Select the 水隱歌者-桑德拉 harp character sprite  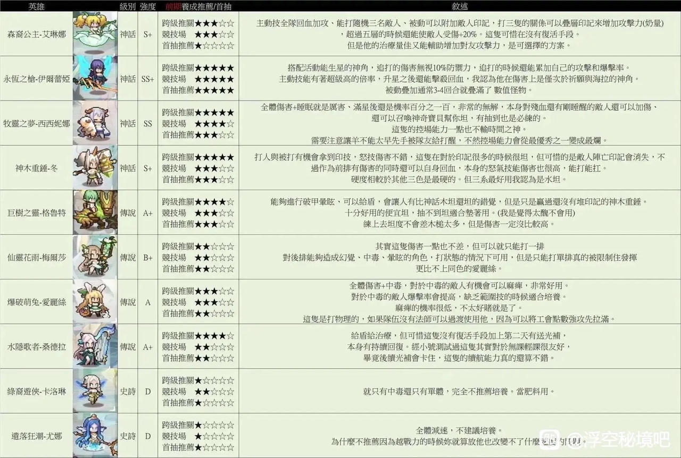point(95,346)
